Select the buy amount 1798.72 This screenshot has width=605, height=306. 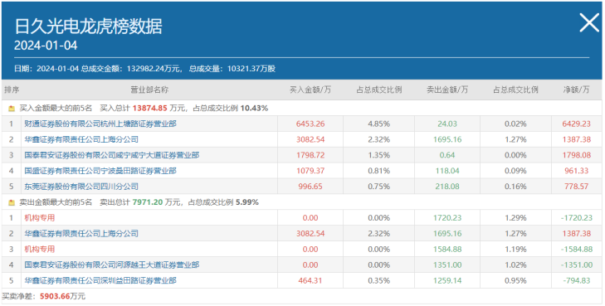(310, 155)
